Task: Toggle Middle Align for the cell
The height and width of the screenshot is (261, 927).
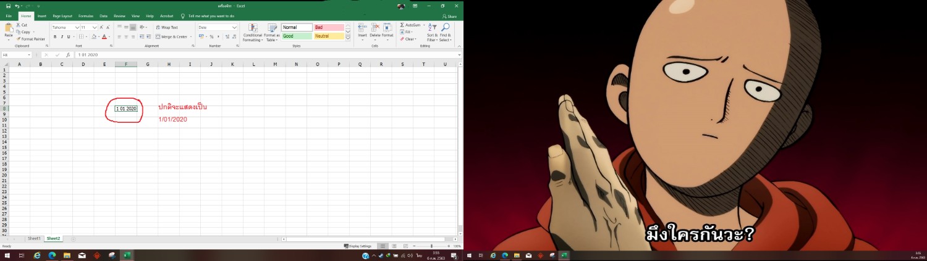Action: pos(126,27)
